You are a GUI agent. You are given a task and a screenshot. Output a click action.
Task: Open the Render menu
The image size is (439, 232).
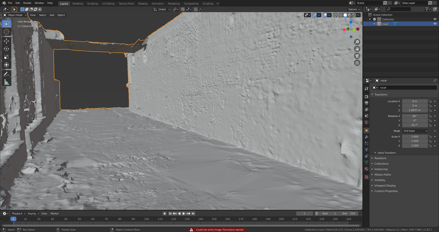(27, 3)
